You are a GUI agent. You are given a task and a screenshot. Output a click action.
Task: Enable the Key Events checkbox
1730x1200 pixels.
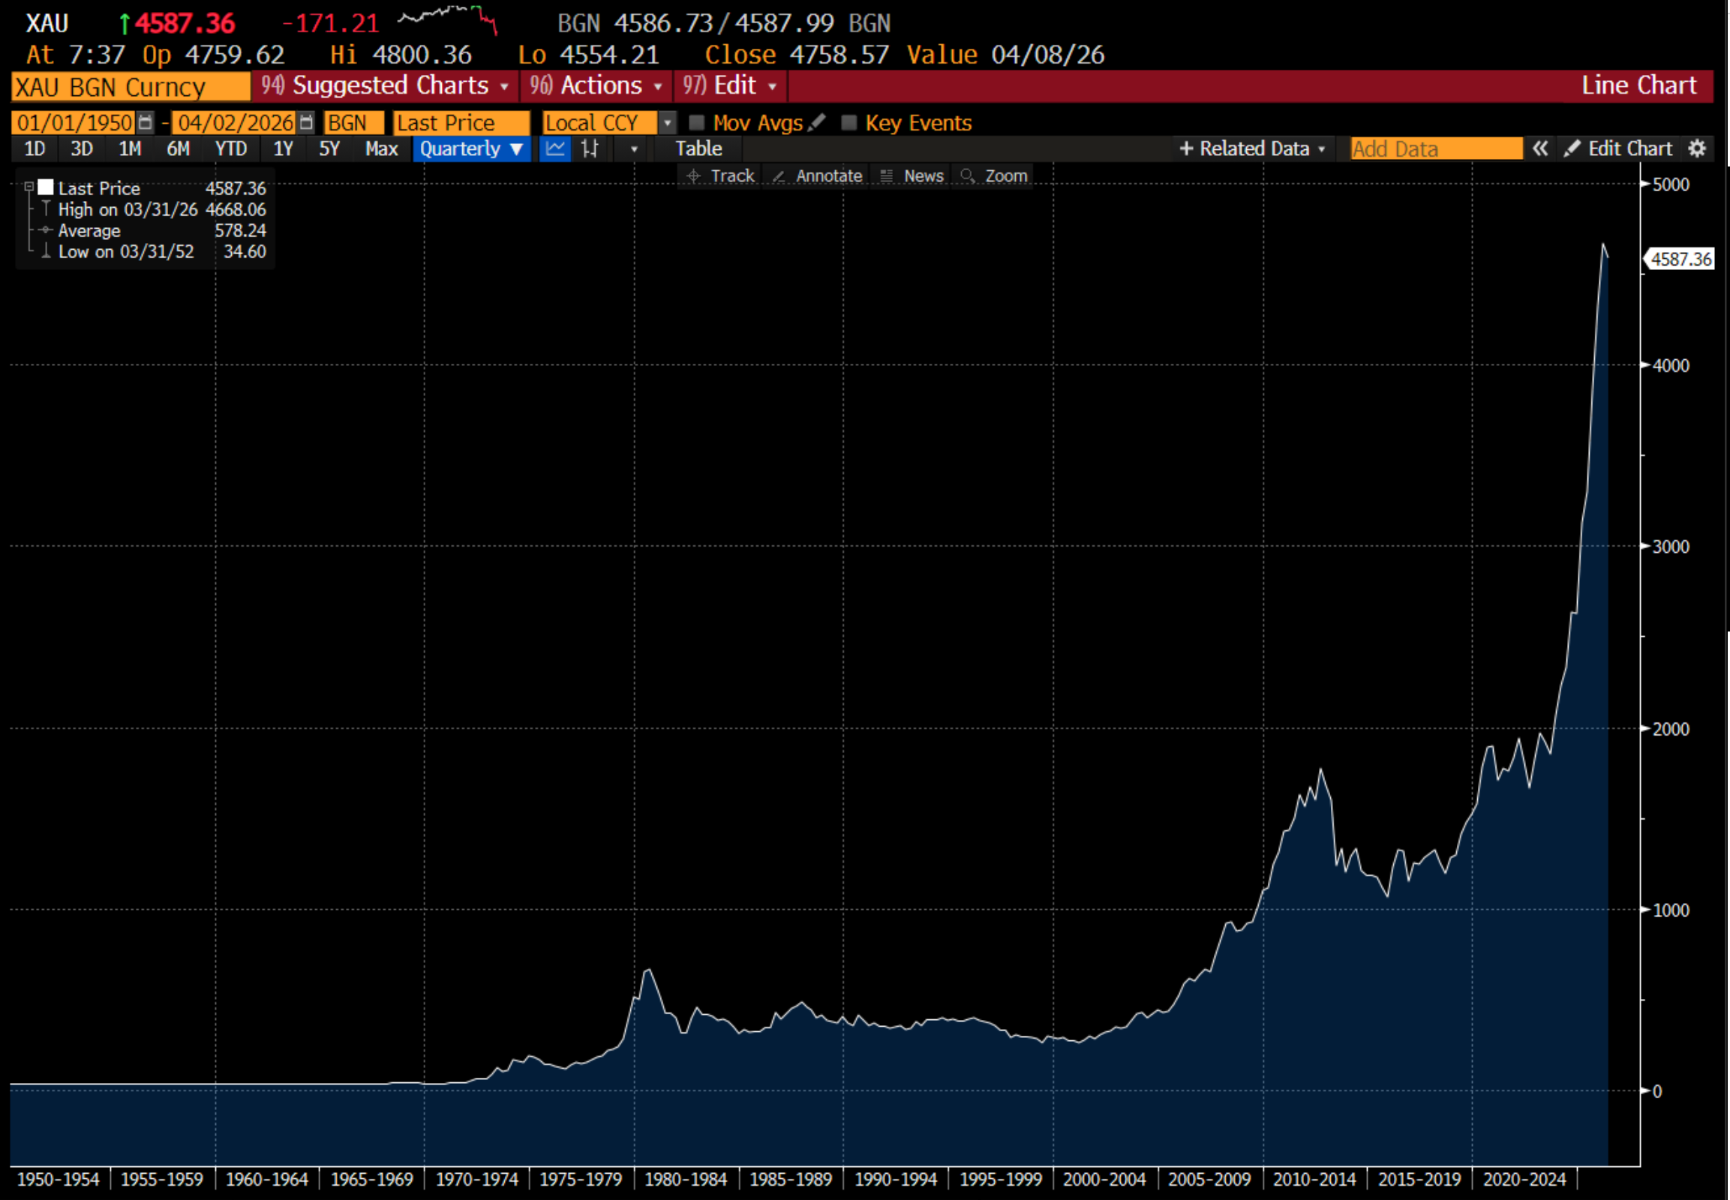pos(849,122)
